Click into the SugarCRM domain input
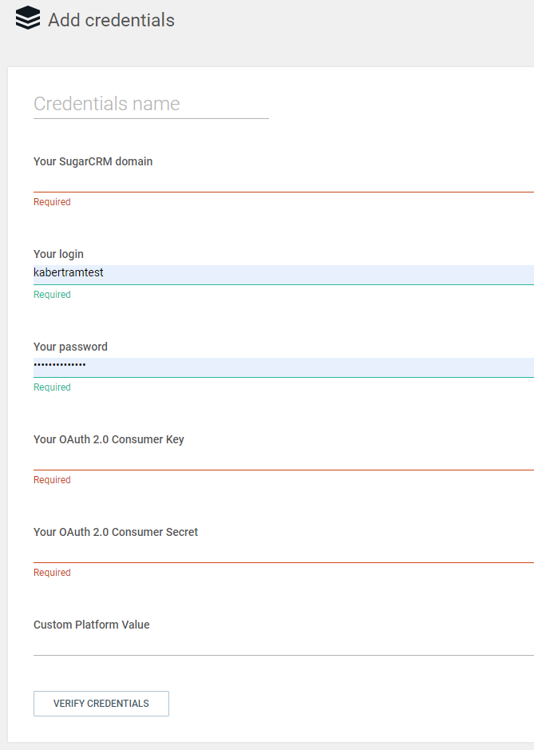This screenshot has height=750, width=534. pos(283,181)
